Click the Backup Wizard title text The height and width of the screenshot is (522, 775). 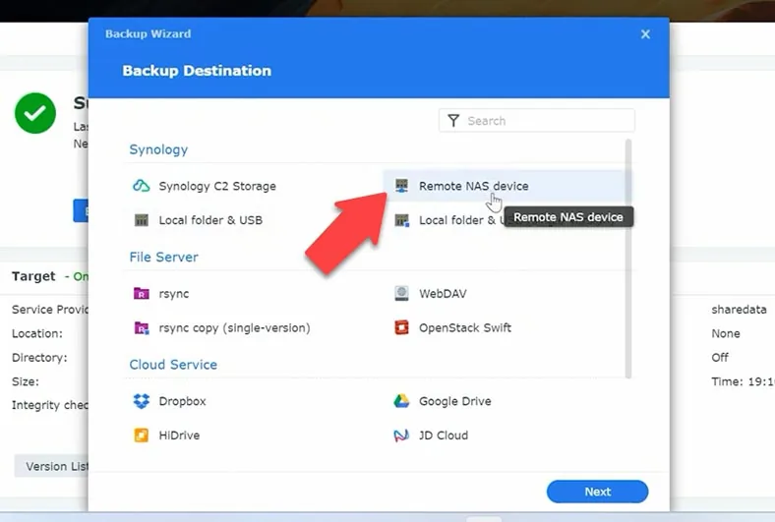pos(148,34)
